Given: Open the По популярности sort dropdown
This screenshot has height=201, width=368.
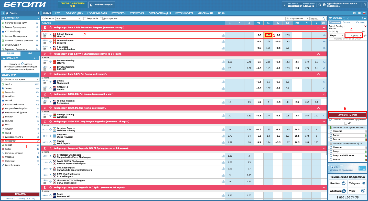Looking at the screenshot, I should 297,18.
